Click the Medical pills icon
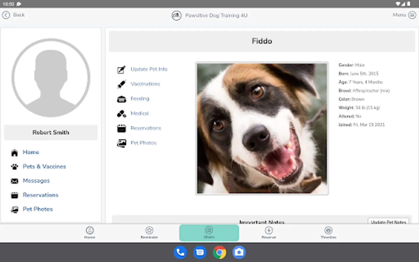Image resolution: width=419 pixels, height=262 pixels. click(121, 114)
